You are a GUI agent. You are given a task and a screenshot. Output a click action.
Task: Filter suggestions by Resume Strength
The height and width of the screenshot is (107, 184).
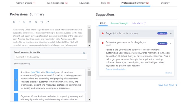[x=119, y=23]
